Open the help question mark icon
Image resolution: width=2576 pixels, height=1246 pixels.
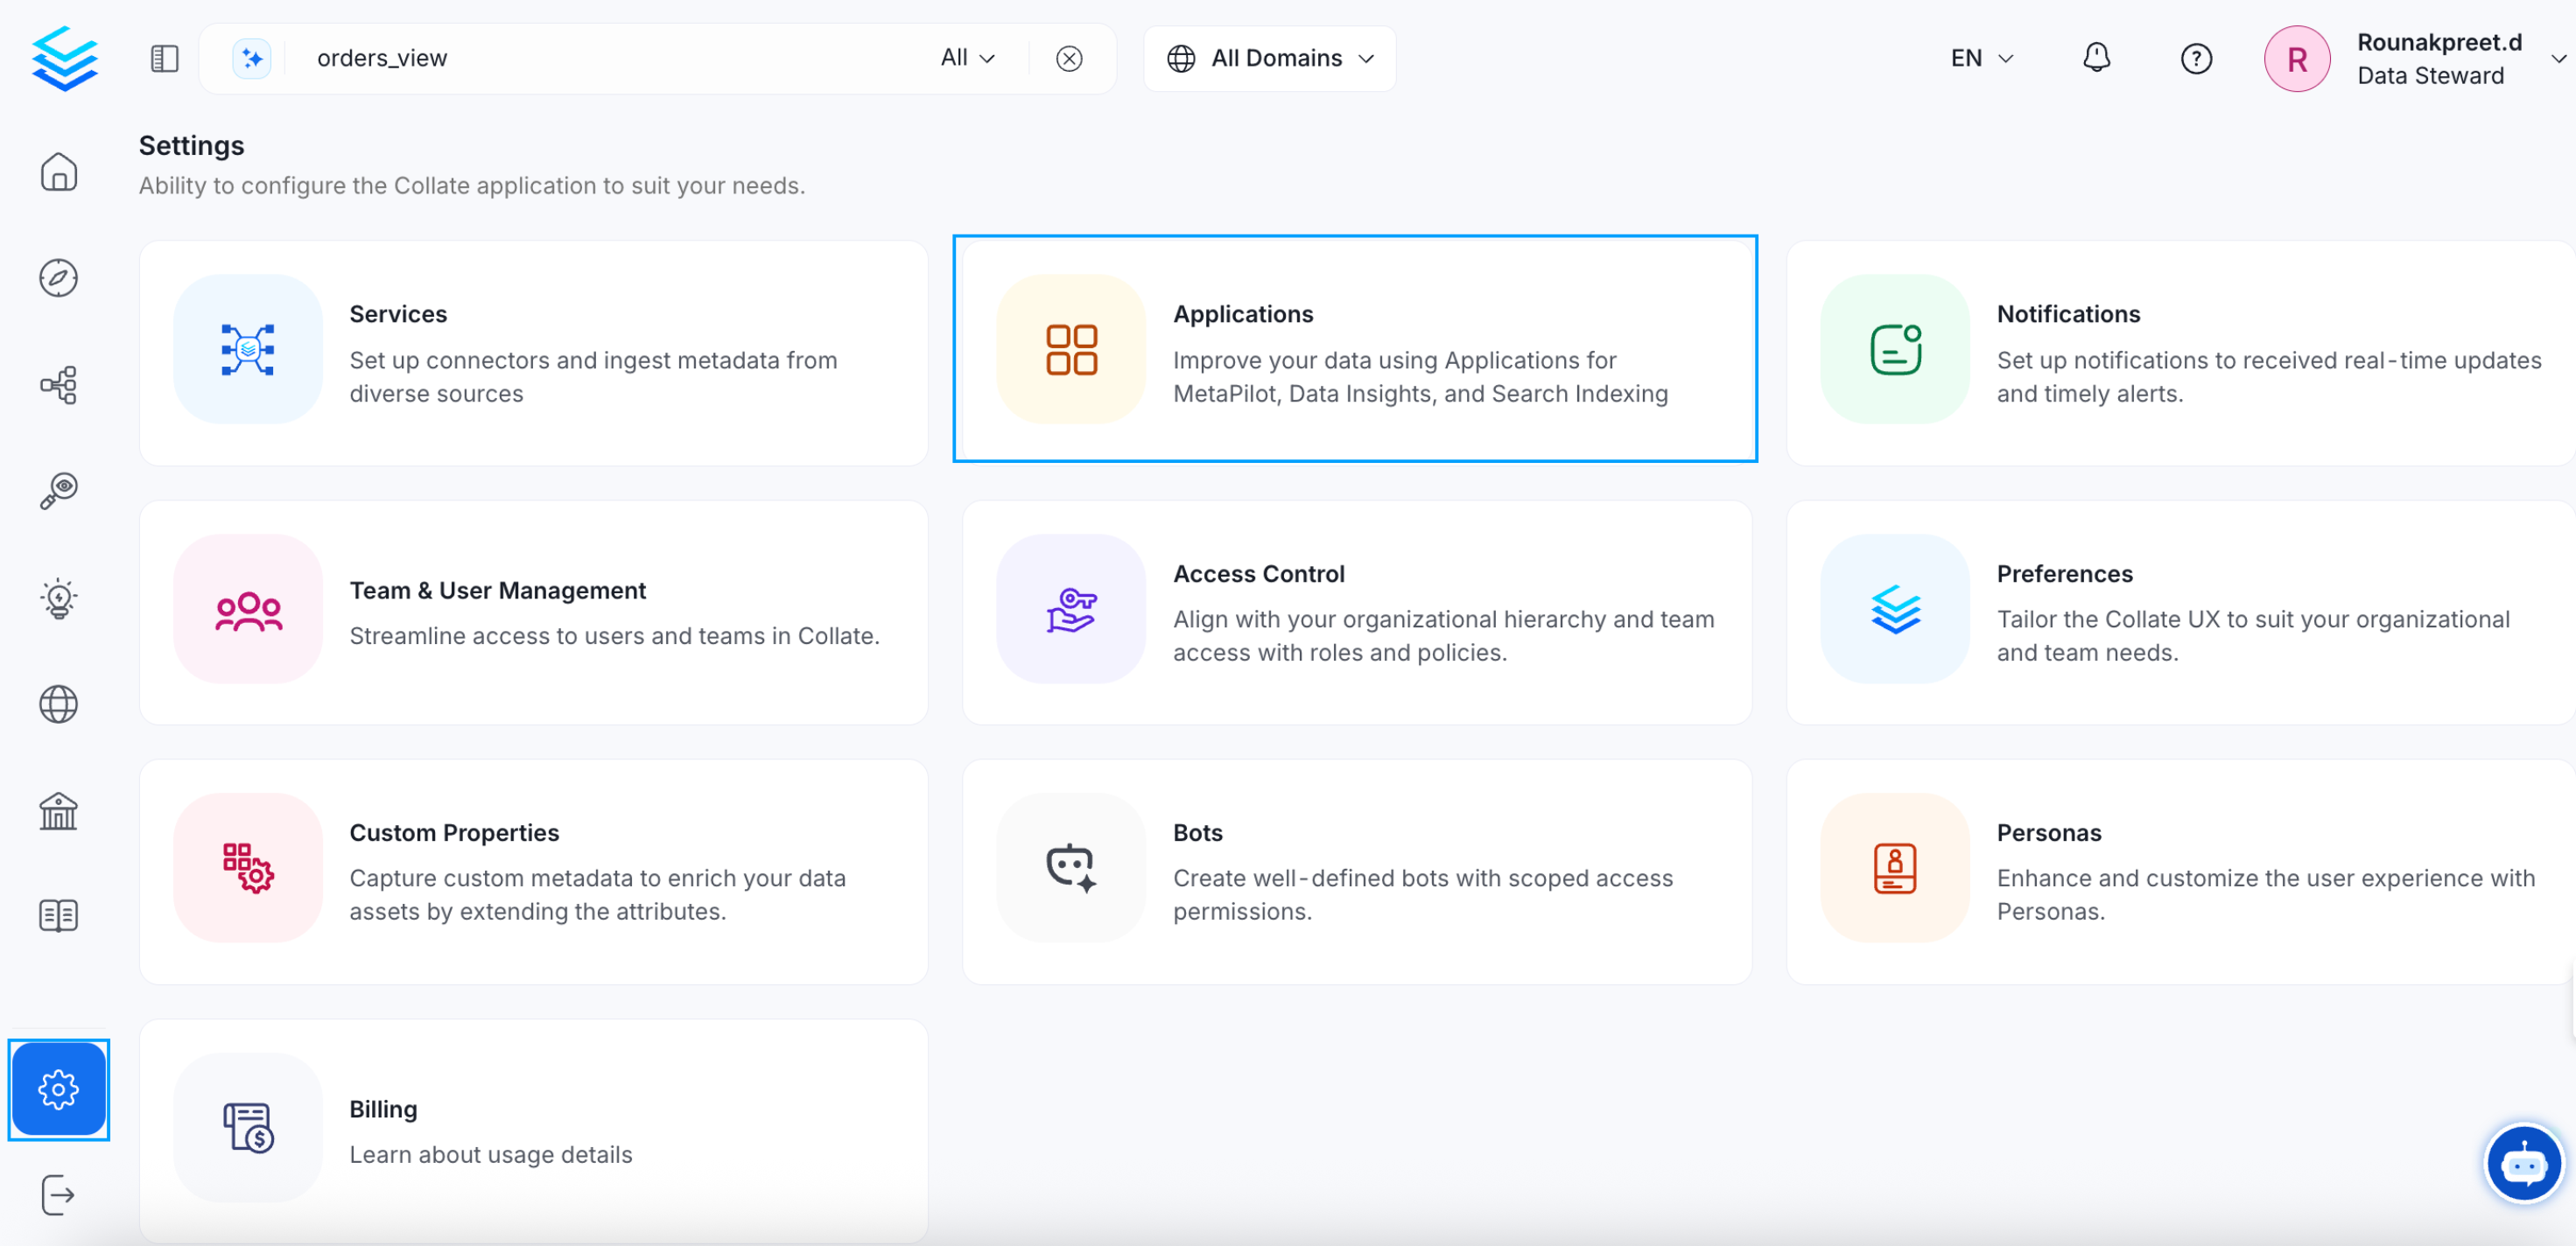[x=2196, y=59]
